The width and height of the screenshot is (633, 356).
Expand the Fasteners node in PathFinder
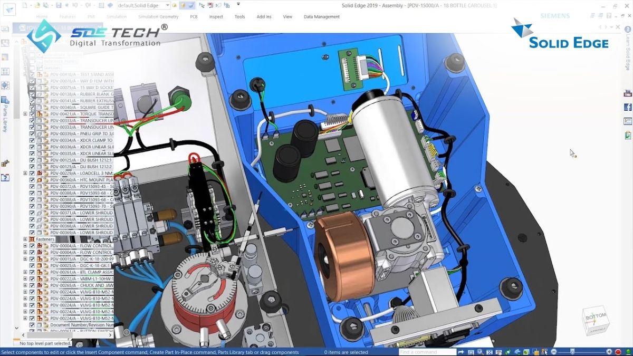[25, 239]
